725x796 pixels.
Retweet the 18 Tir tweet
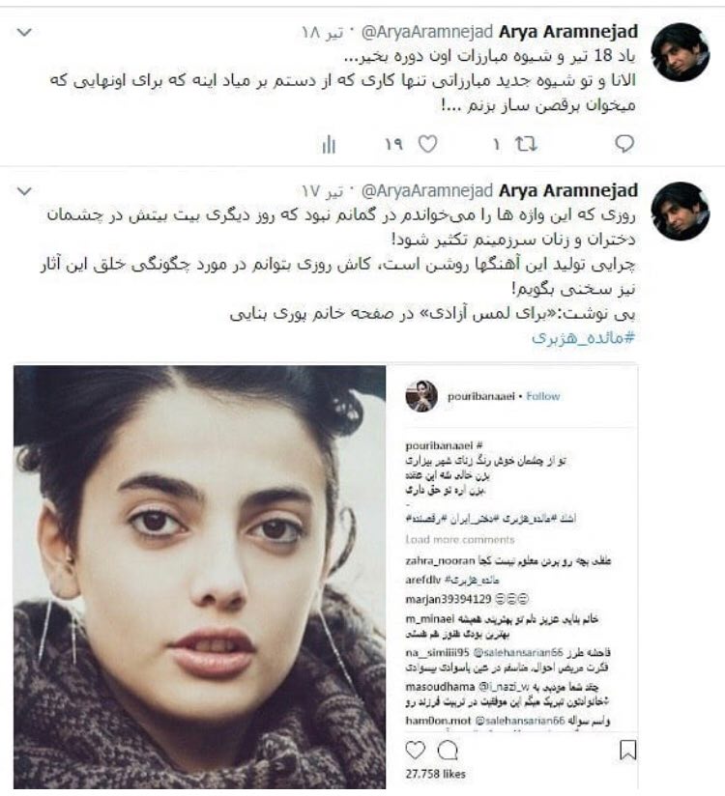click(526, 144)
